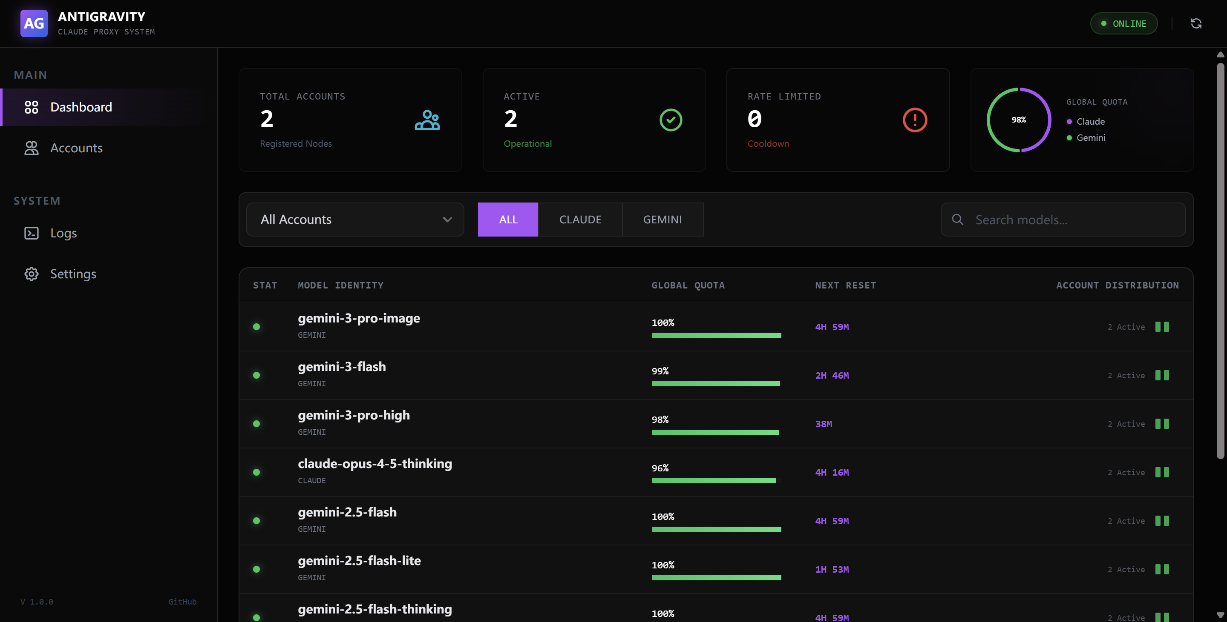Screen dimensions: 1227x622
Task: Click the Rate Limited warning icon
Action: pyautogui.click(x=915, y=120)
